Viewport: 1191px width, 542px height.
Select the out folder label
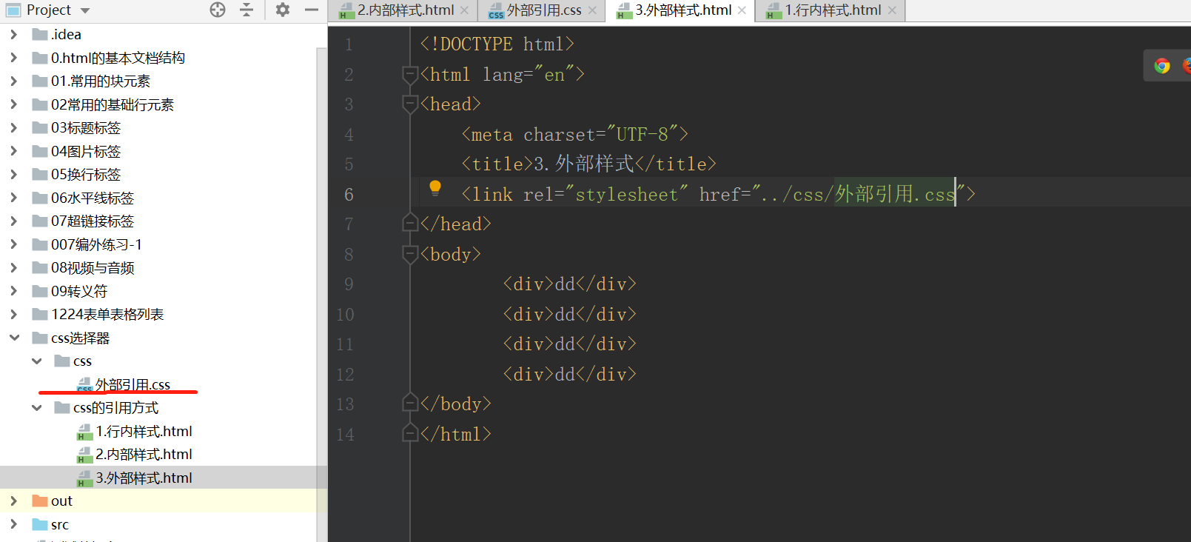point(61,501)
